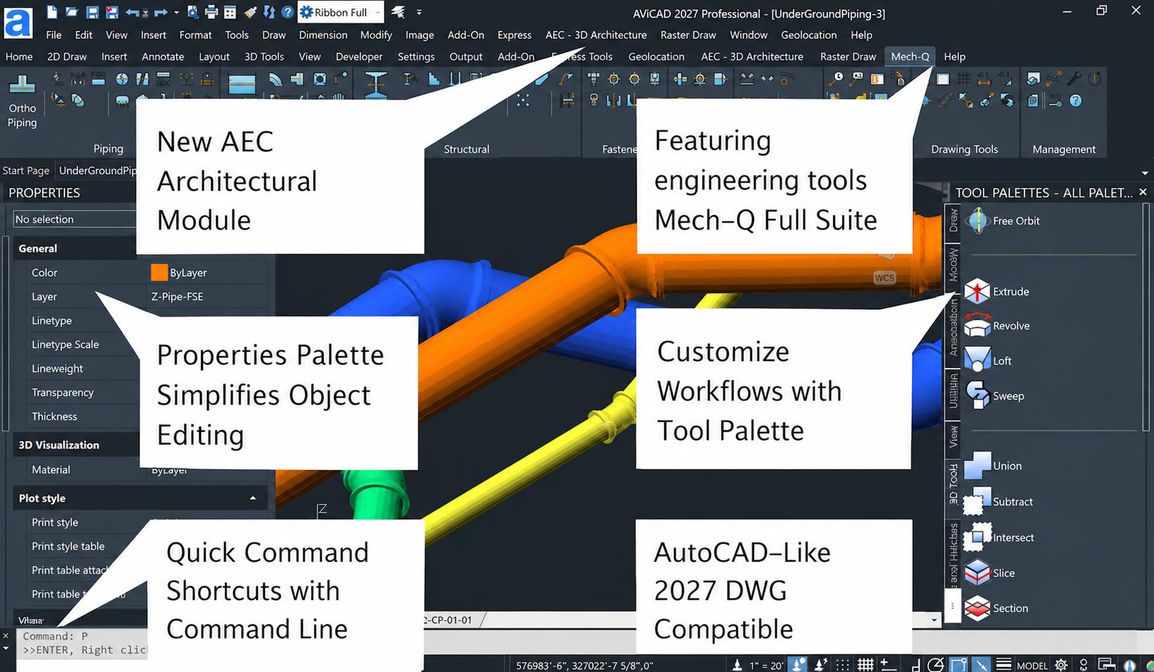
Task: Click the large I-beam Structural icon
Action: point(376,85)
